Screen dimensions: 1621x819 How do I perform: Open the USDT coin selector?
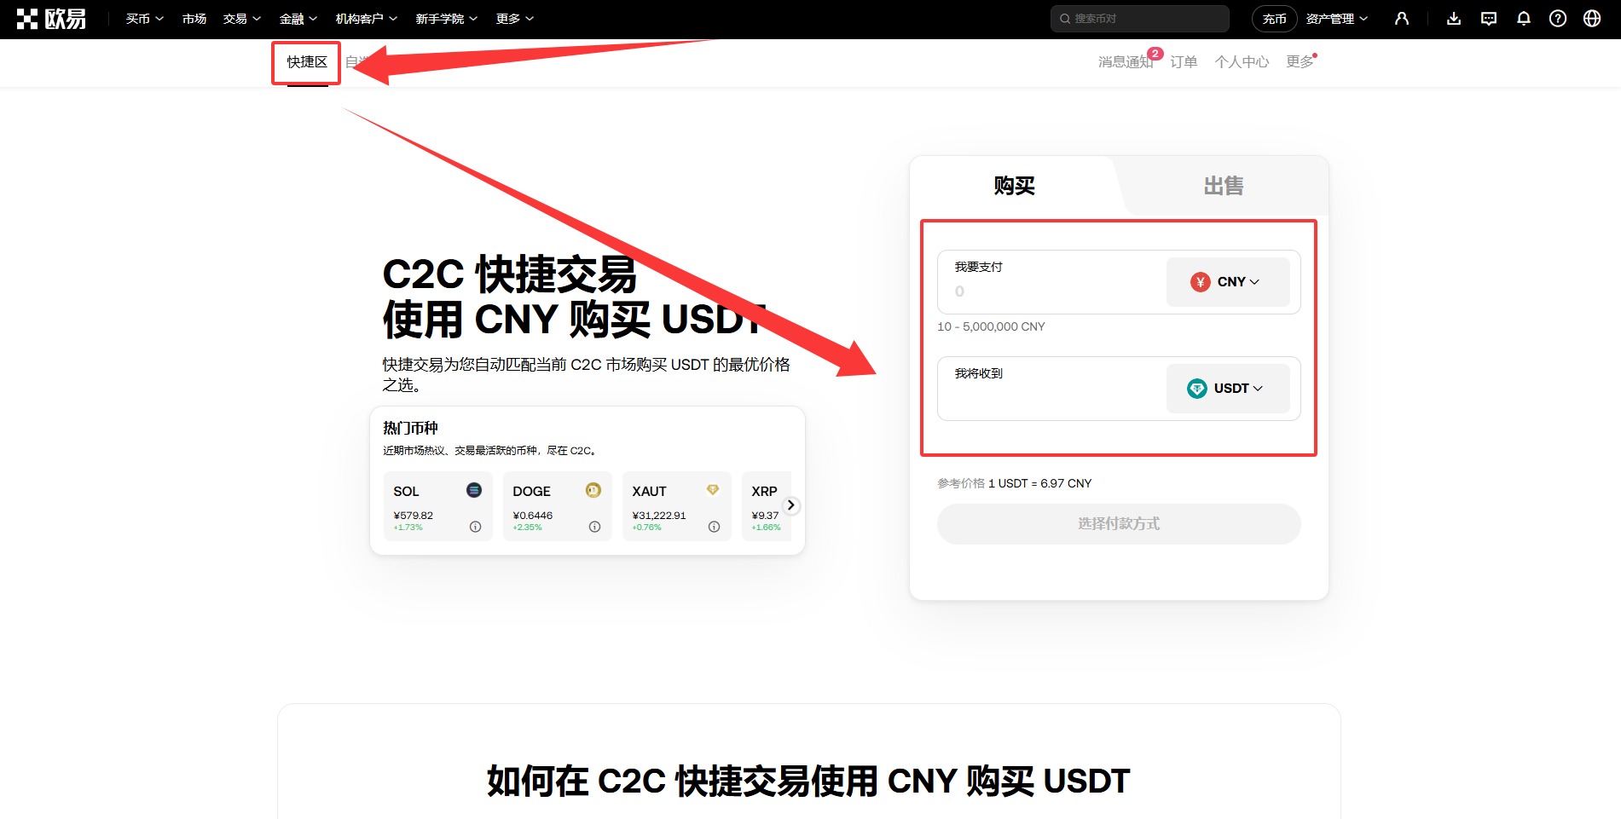coord(1228,389)
